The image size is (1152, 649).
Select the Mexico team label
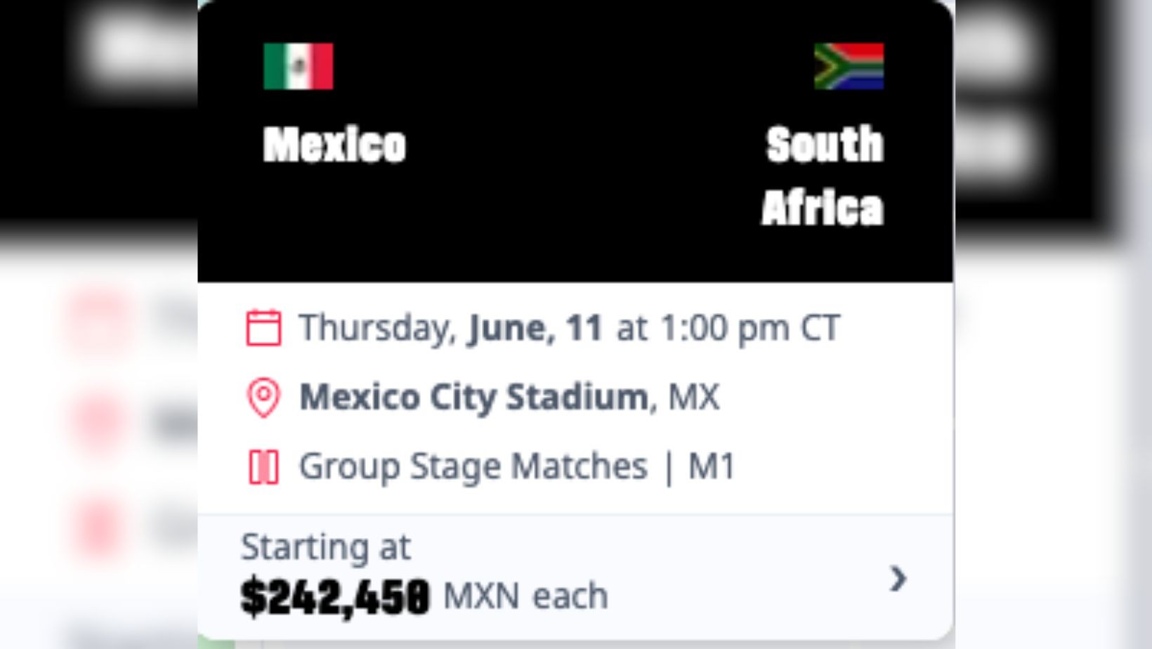click(x=334, y=145)
